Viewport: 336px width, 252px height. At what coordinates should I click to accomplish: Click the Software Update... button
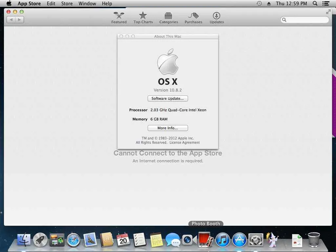coord(168,98)
